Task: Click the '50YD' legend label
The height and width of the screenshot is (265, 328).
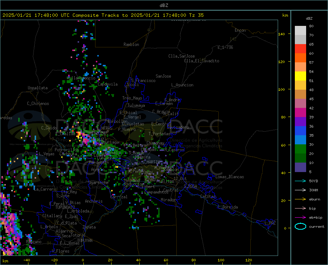Action: click(313, 181)
